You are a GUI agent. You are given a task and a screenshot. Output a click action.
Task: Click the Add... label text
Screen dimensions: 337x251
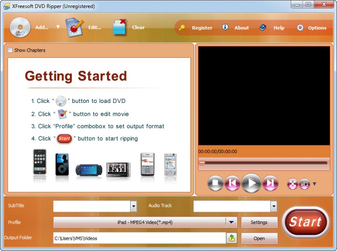pyautogui.click(x=42, y=27)
